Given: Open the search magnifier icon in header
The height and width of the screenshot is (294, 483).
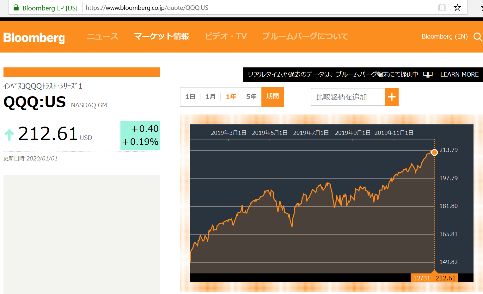Looking at the screenshot, I should [478, 37].
